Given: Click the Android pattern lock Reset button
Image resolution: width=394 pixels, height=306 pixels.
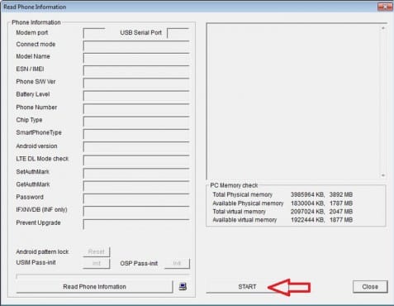Looking at the screenshot, I should click(97, 251).
